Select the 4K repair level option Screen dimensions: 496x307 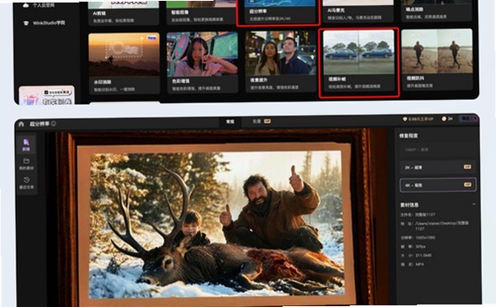tap(438, 185)
